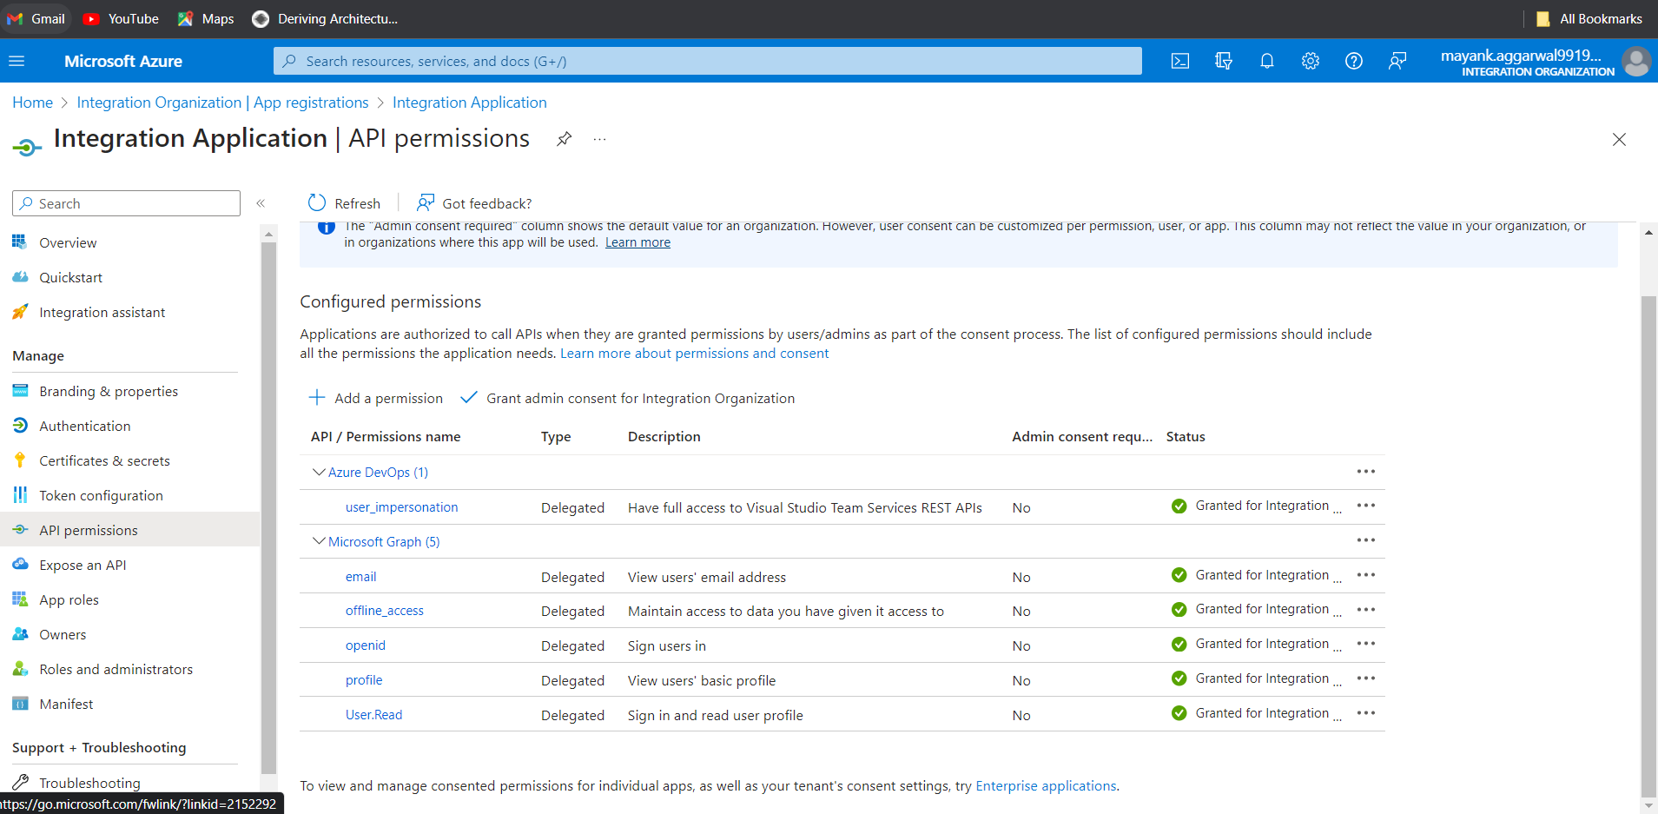Open the Learn more link in the info banner
Viewport: 1658px width, 814px height.
[x=637, y=242]
